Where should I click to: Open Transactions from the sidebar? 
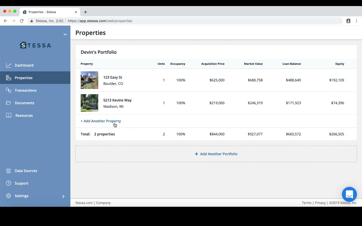[25, 90]
